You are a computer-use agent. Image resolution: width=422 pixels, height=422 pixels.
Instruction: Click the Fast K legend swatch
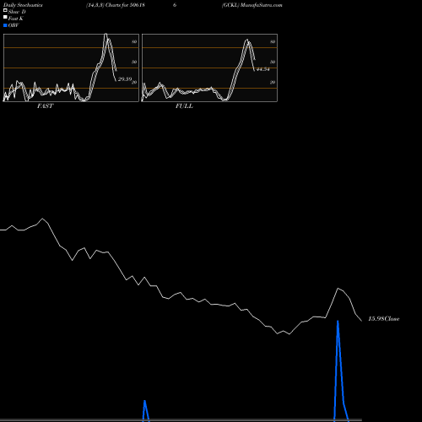point(5,17)
